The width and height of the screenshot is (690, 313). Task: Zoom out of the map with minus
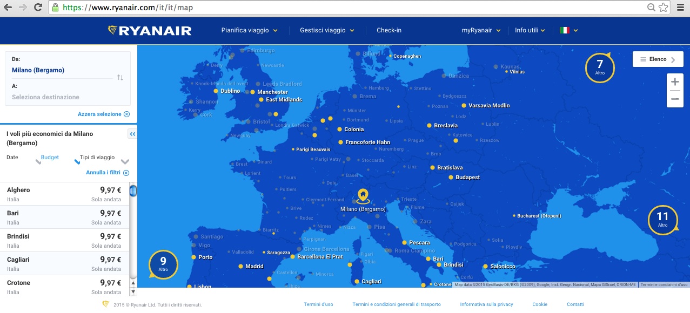point(675,99)
